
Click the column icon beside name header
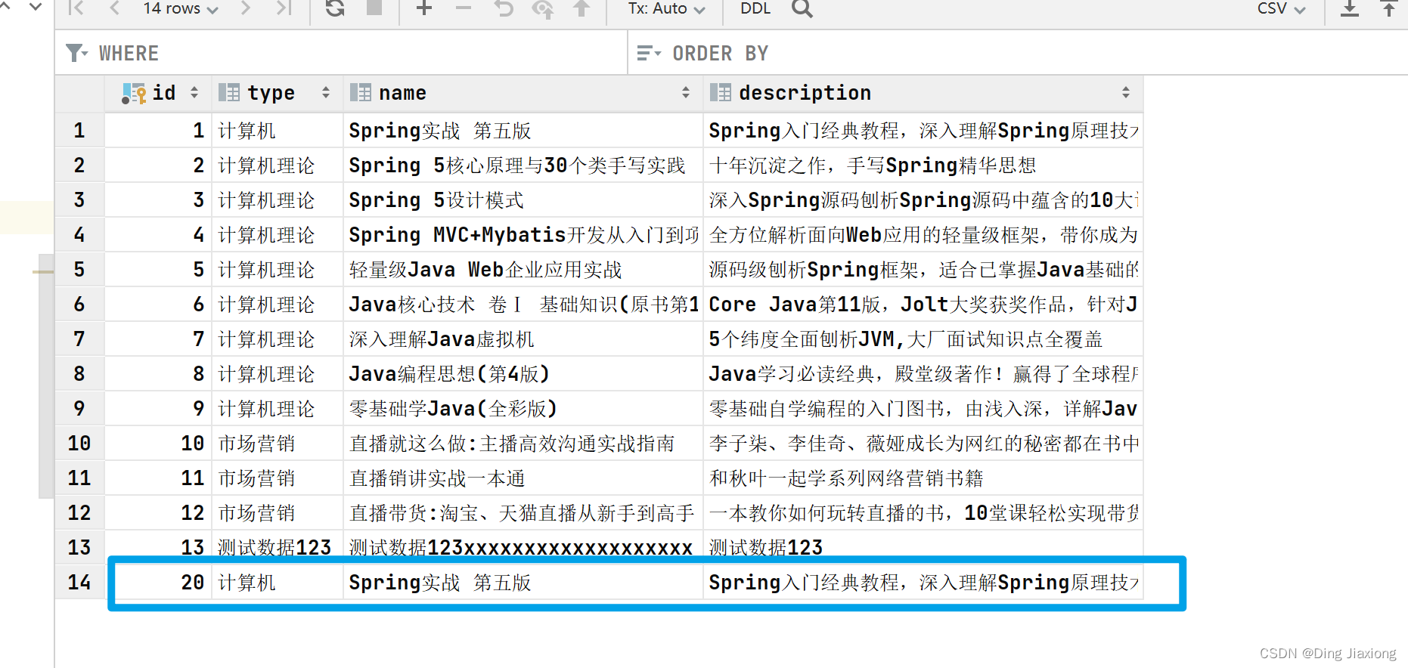tap(361, 93)
